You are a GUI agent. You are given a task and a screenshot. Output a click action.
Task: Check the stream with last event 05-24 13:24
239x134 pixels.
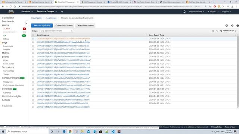pyautogui.click(x=33, y=39)
